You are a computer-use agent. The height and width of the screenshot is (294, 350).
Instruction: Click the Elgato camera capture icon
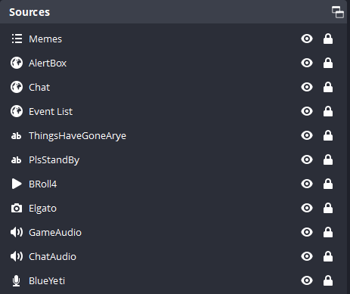[17, 208]
